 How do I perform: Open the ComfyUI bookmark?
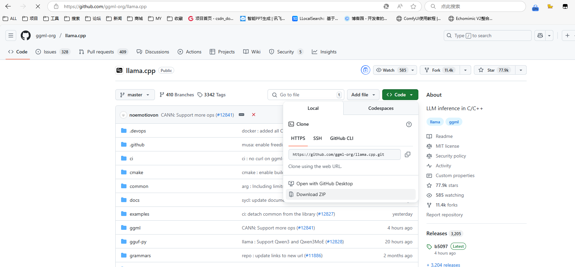419,19
